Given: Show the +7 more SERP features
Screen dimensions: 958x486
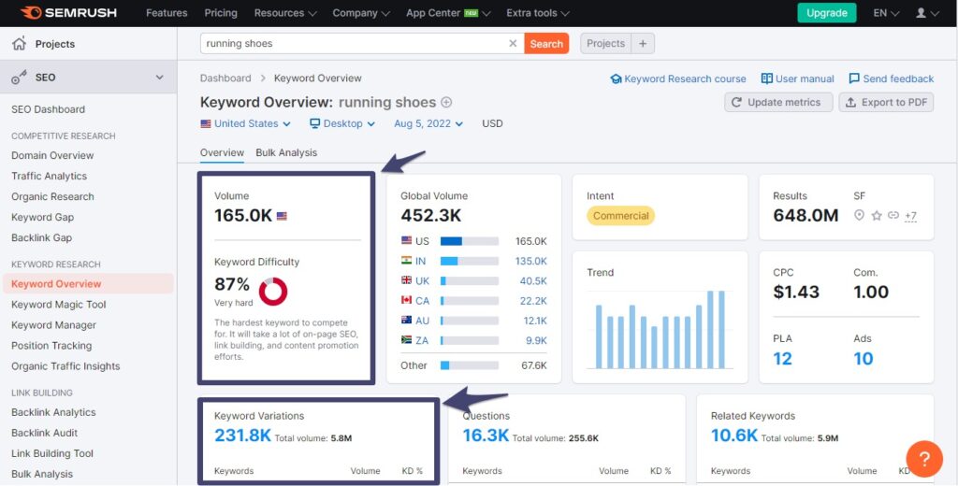Looking at the screenshot, I should pyautogui.click(x=910, y=216).
